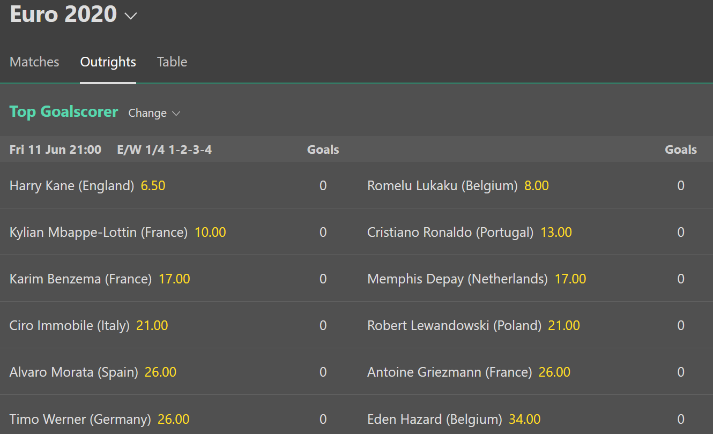Select Romelu Lukaku odds 8.00
The image size is (713, 434).
pos(536,186)
